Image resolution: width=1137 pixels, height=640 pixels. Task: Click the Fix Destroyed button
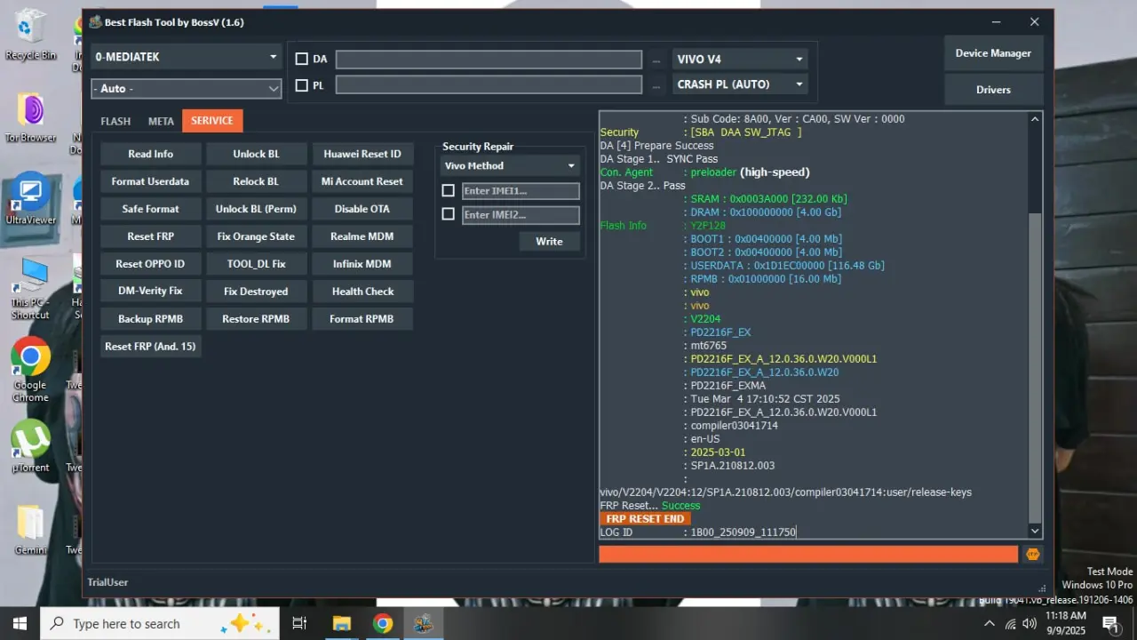[257, 292]
